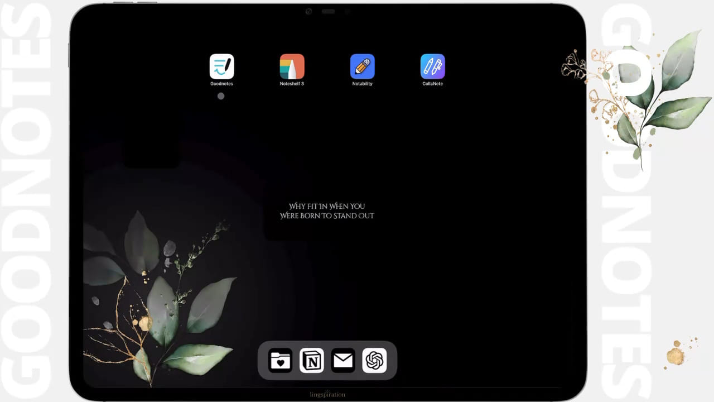Click the CollaNote text label
The width and height of the screenshot is (714, 402).
click(x=432, y=84)
